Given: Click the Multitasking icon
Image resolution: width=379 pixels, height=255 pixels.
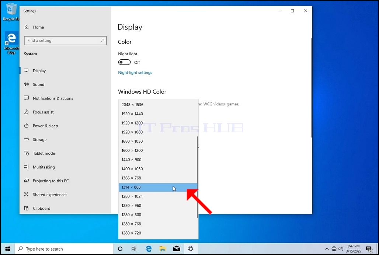Looking at the screenshot, I should 26,167.
